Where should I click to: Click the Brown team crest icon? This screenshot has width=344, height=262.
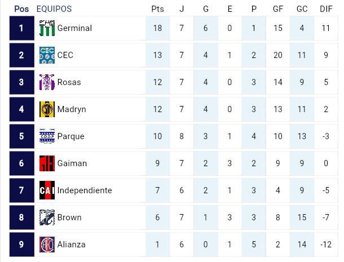click(47, 217)
